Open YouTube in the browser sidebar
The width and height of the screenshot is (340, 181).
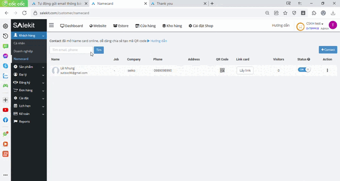pos(5,110)
